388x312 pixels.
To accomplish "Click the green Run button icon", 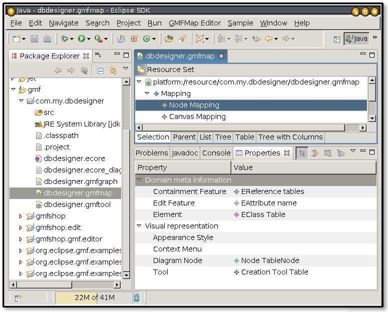I will pyautogui.click(x=82, y=38).
